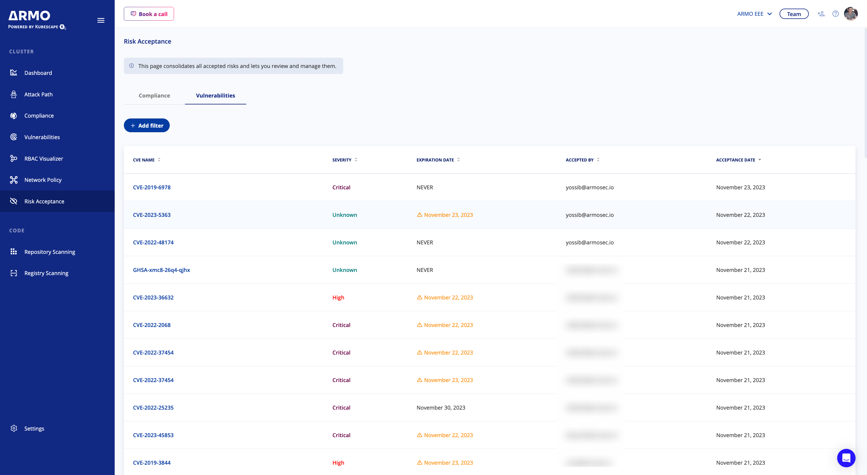Viewport: 867px width, 475px height.
Task: Sort table by CVE Name column
Action: click(x=159, y=160)
